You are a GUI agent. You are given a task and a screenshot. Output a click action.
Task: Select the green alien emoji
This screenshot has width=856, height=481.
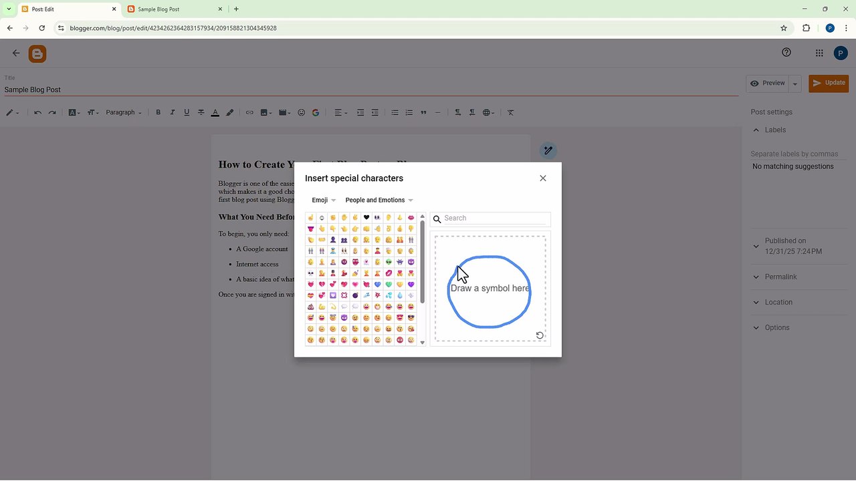click(x=389, y=262)
